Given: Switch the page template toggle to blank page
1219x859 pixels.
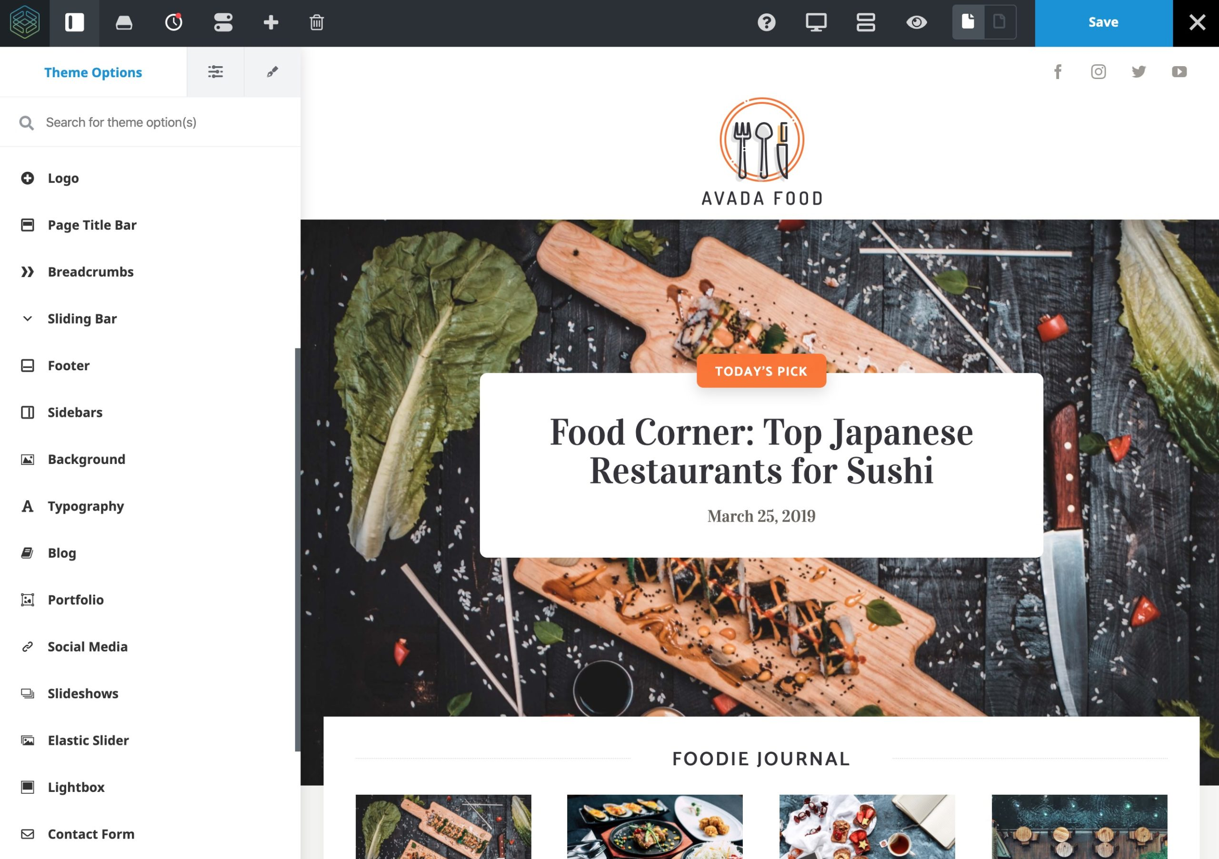Looking at the screenshot, I should click(999, 22).
